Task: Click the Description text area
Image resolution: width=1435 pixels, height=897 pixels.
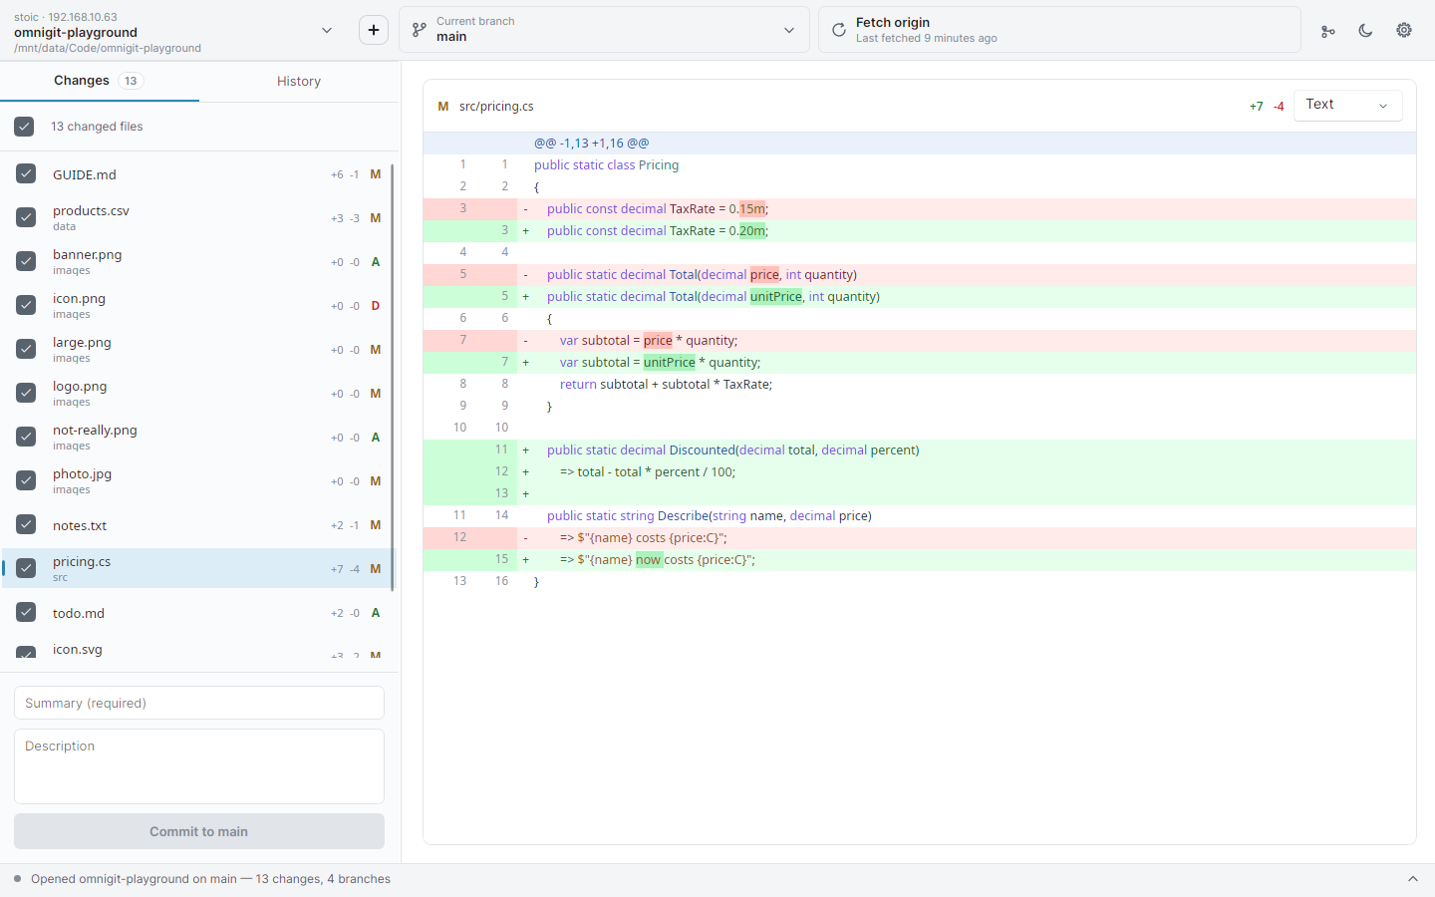Action: (199, 766)
